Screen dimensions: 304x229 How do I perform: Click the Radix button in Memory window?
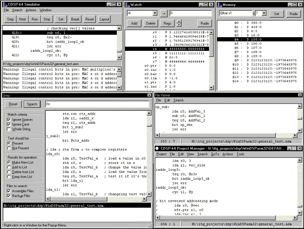coord(294,14)
